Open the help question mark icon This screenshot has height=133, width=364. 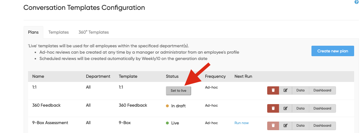(357, 2)
